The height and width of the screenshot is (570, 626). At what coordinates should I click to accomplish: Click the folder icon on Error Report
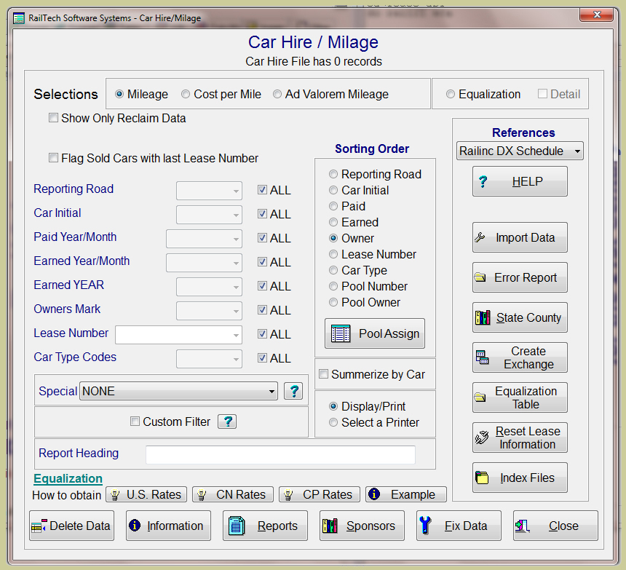coord(480,277)
